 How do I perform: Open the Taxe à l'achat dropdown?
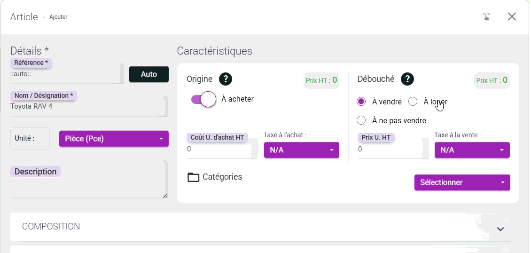(x=301, y=150)
